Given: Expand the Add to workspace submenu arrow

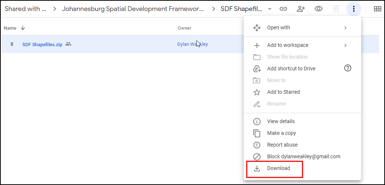Looking at the screenshot, I should click(x=345, y=45).
